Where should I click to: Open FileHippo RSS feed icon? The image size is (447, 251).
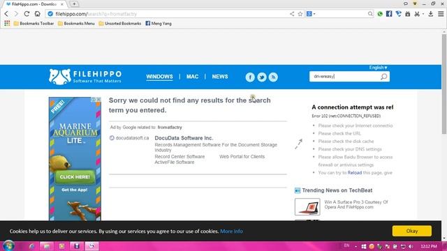point(273,77)
